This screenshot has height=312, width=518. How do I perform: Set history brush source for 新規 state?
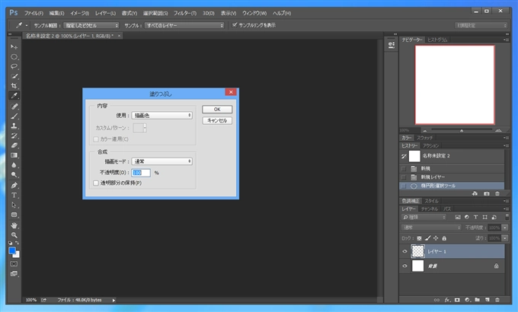coord(404,168)
